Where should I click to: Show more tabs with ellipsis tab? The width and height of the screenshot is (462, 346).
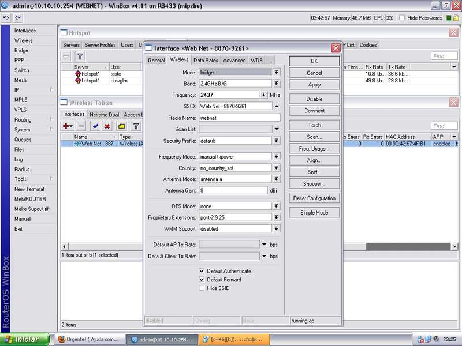tap(270, 60)
